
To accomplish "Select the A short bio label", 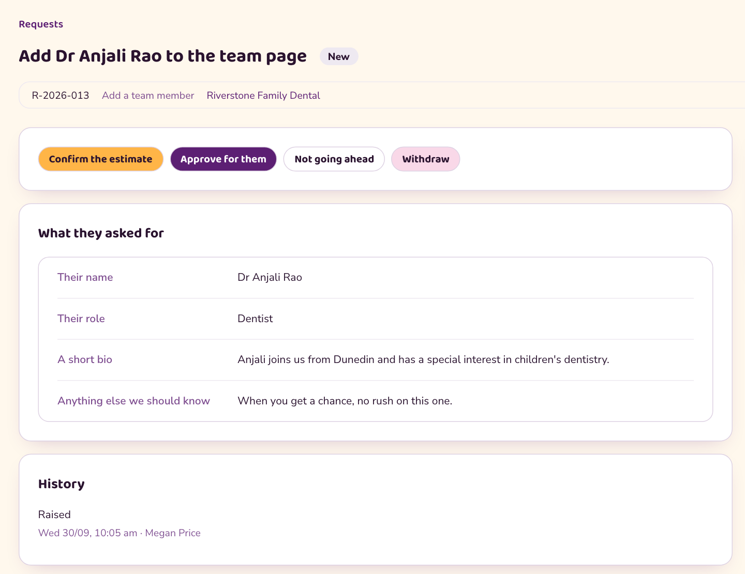I will (85, 359).
